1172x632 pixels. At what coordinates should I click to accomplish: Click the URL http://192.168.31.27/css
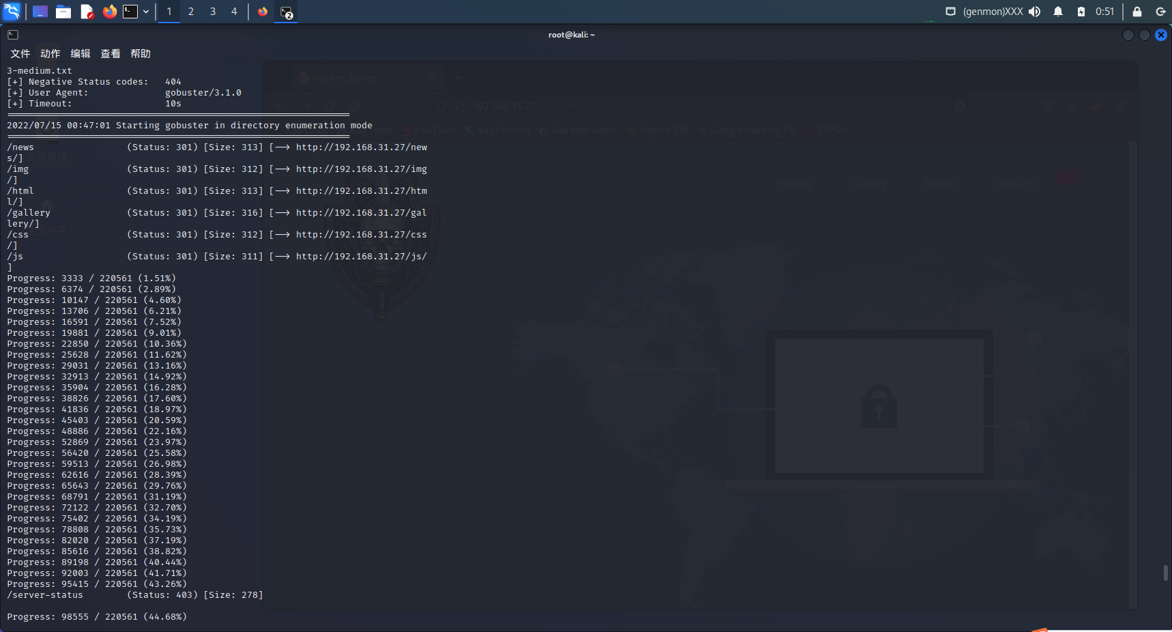tap(362, 235)
